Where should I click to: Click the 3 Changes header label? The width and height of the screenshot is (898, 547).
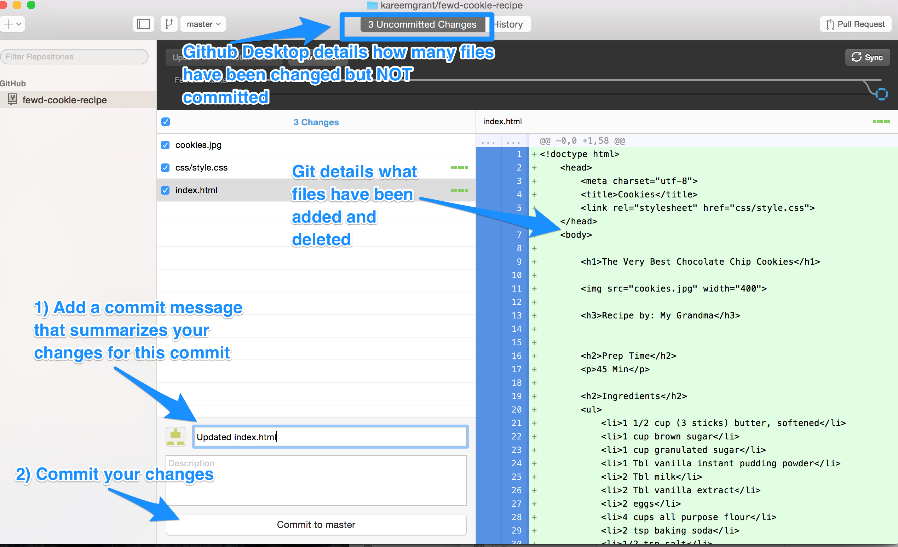click(x=316, y=122)
